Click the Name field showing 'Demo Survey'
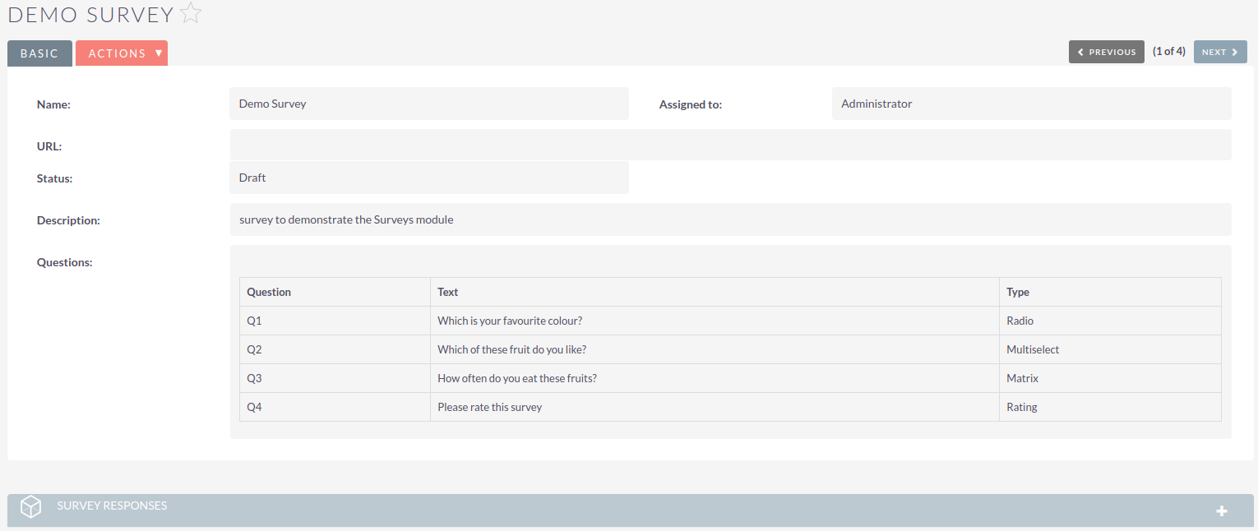The width and height of the screenshot is (1258, 531). click(x=429, y=104)
